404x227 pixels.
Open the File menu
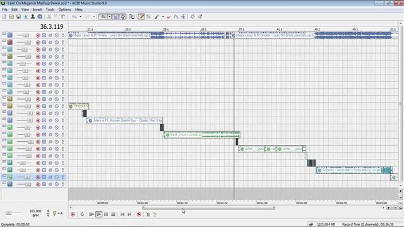(4, 9)
